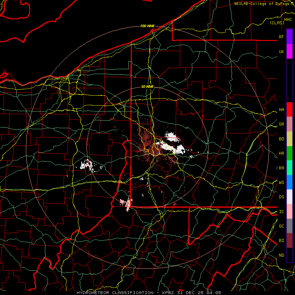Click the RF purple legend swatch

289,37
